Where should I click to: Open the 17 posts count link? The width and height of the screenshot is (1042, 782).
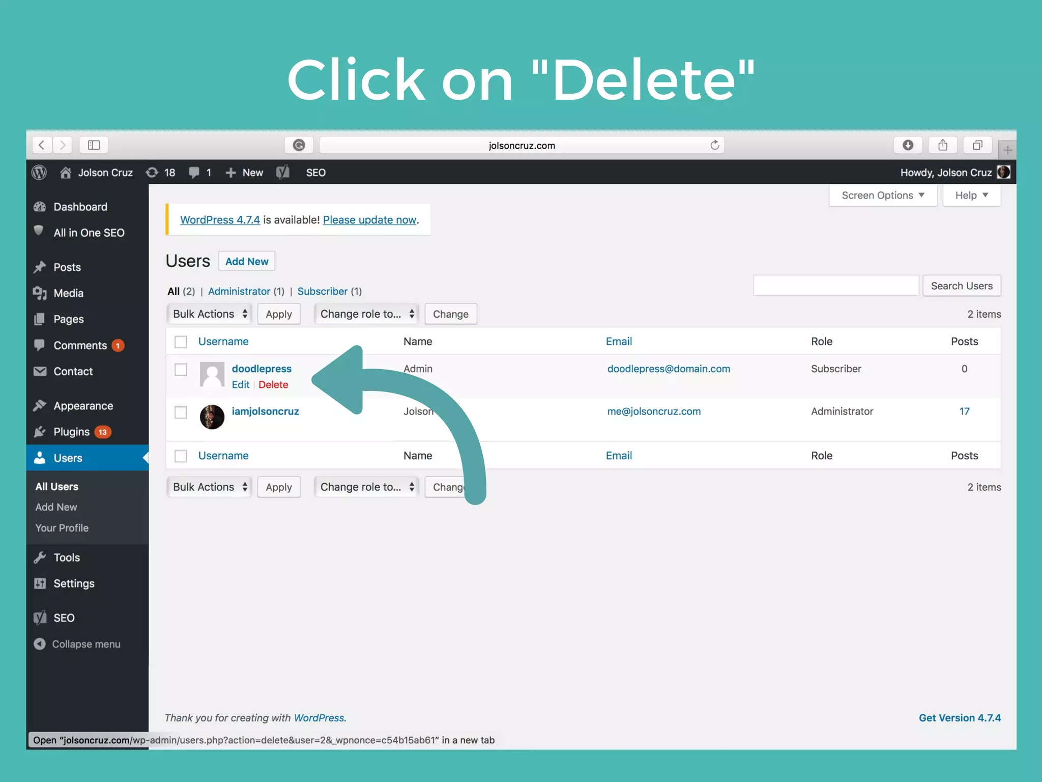(x=964, y=411)
